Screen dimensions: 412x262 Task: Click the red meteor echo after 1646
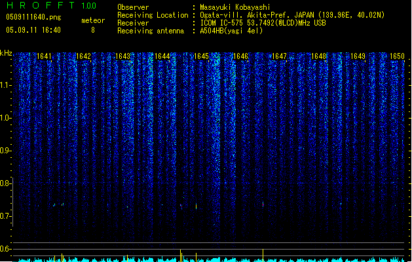click(x=263, y=204)
